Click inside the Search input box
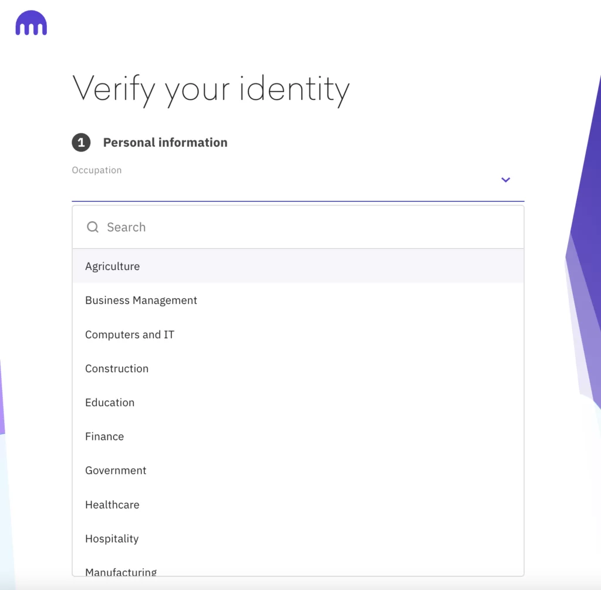The width and height of the screenshot is (601, 590). click(x=235, y=227)
